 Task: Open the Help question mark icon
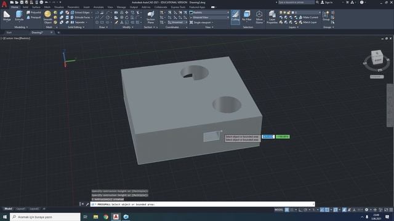361,2
